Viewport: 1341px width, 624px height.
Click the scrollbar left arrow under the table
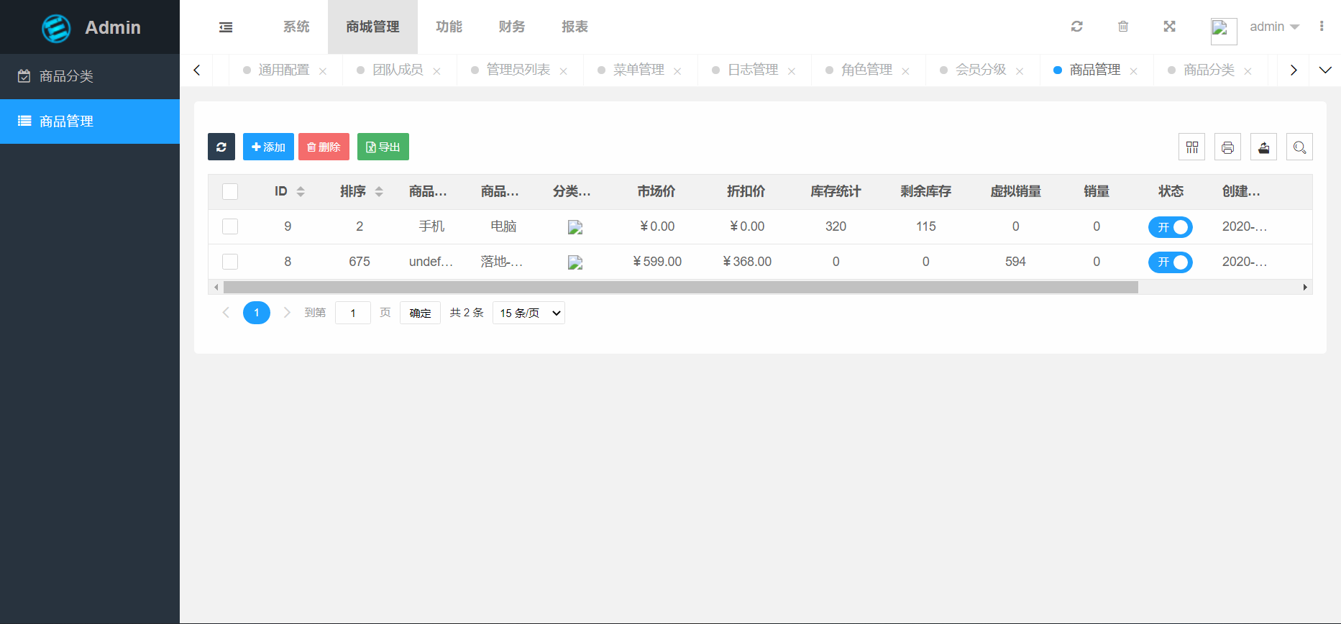(216, 287)
